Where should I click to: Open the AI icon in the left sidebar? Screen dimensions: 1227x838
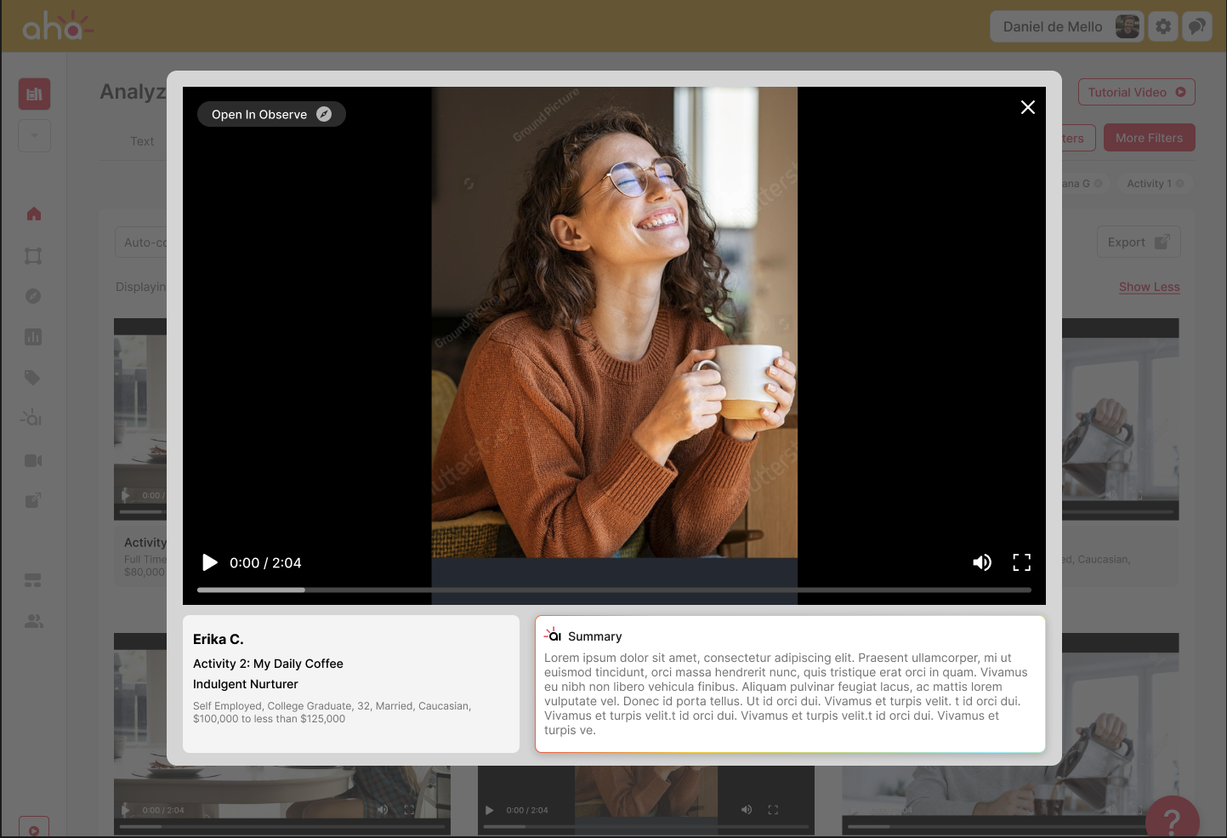[32, 418]
